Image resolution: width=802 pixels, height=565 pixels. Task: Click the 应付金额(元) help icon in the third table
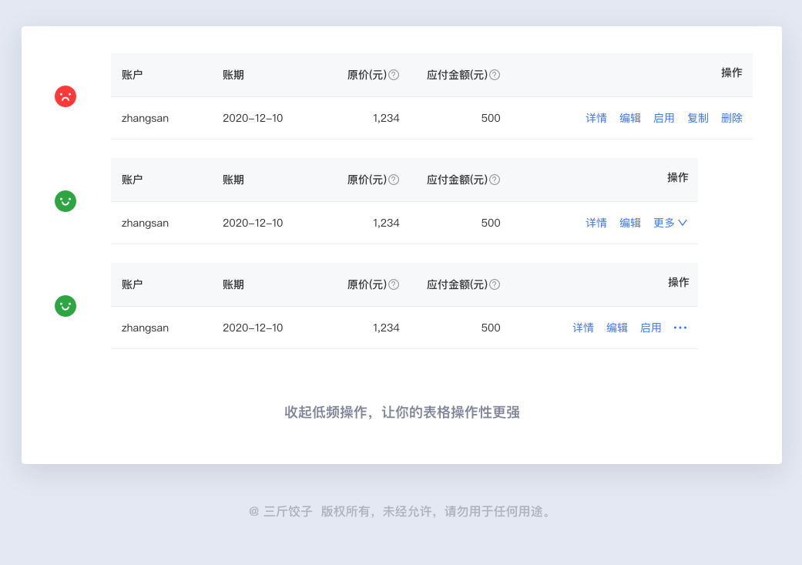(495, 285)
